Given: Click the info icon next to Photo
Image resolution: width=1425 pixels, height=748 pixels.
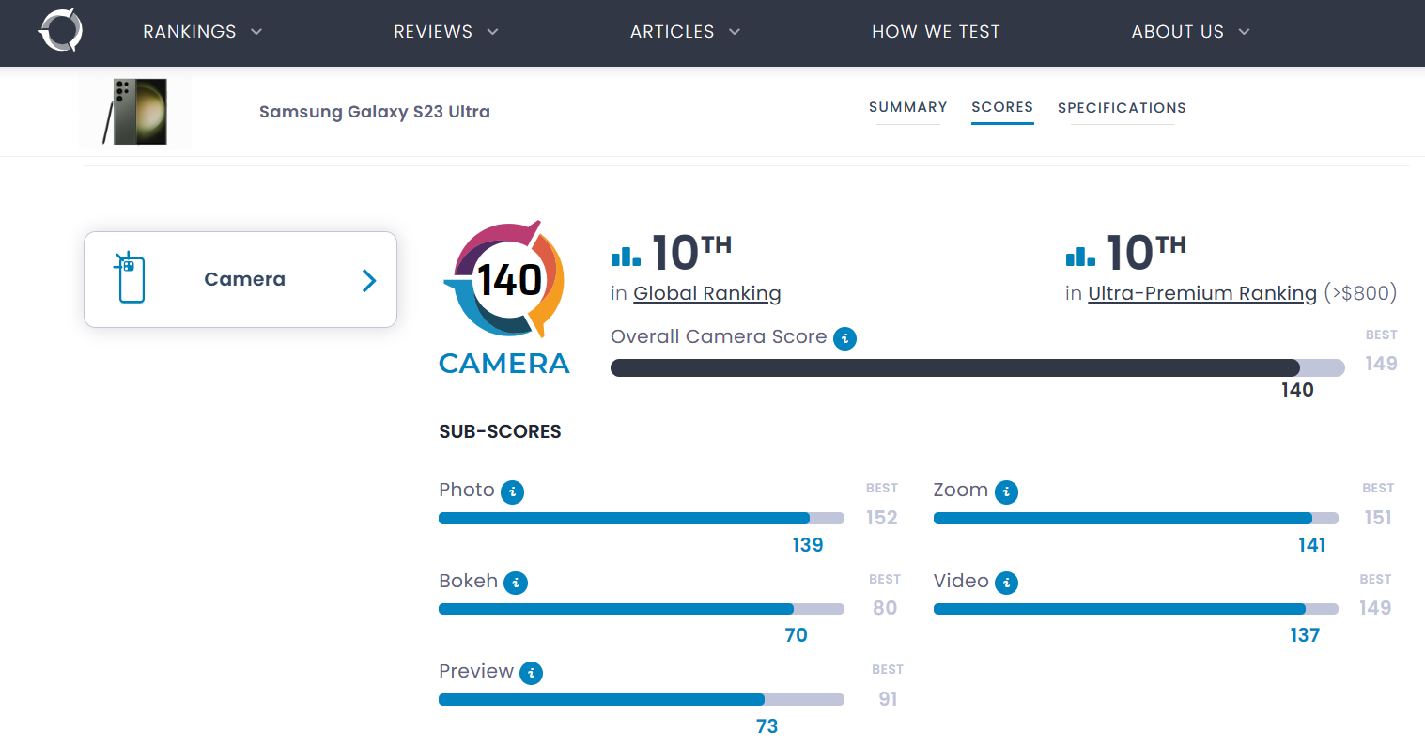Looking at the screenshot, I should tap(512, 491).
